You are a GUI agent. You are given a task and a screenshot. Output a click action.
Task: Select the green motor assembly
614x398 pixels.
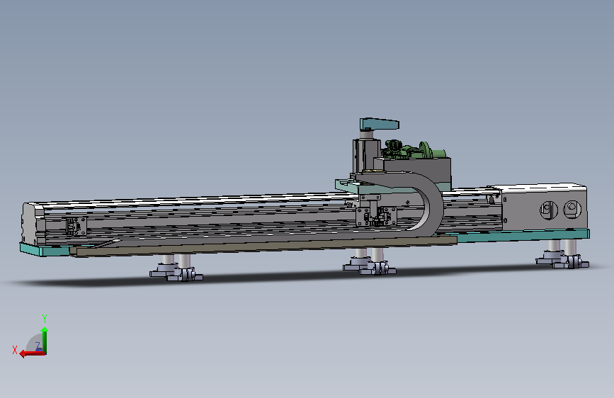pos(415,150)
